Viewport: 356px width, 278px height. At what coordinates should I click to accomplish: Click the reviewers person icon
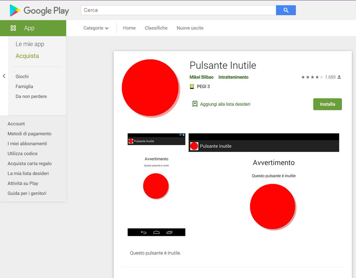[x=339, y=77]
